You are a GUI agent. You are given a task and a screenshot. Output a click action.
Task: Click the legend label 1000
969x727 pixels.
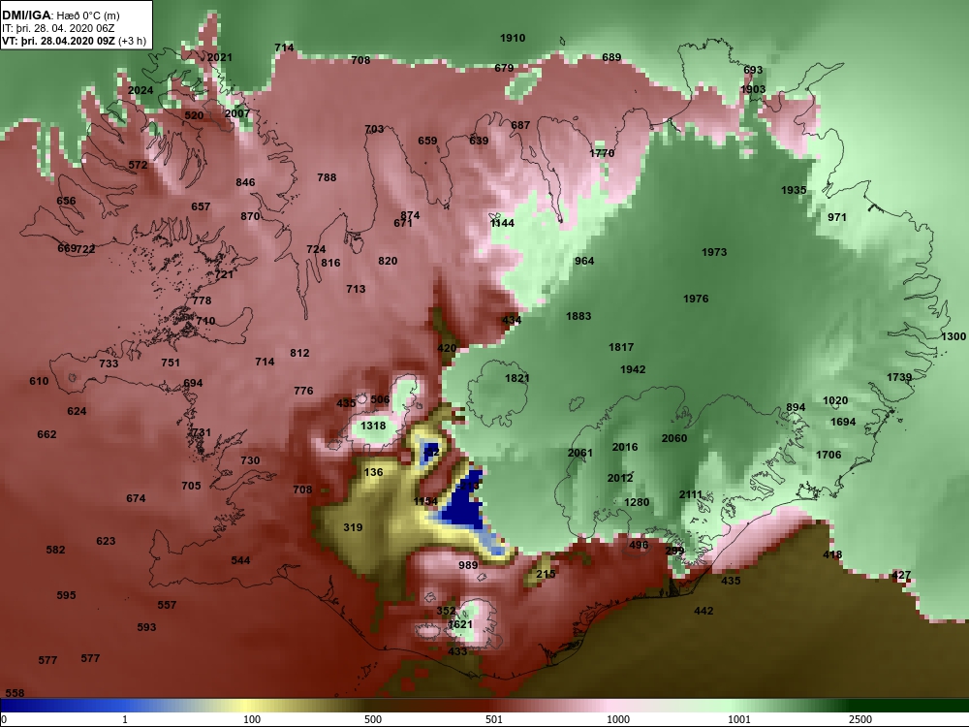(x=618, y=719)
